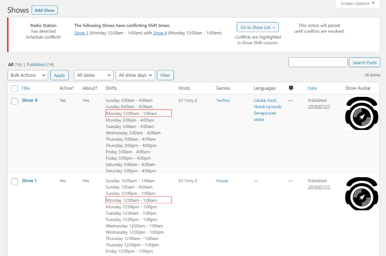
Task: Tick the select-all checkbox in header
Action: point(15,89)
